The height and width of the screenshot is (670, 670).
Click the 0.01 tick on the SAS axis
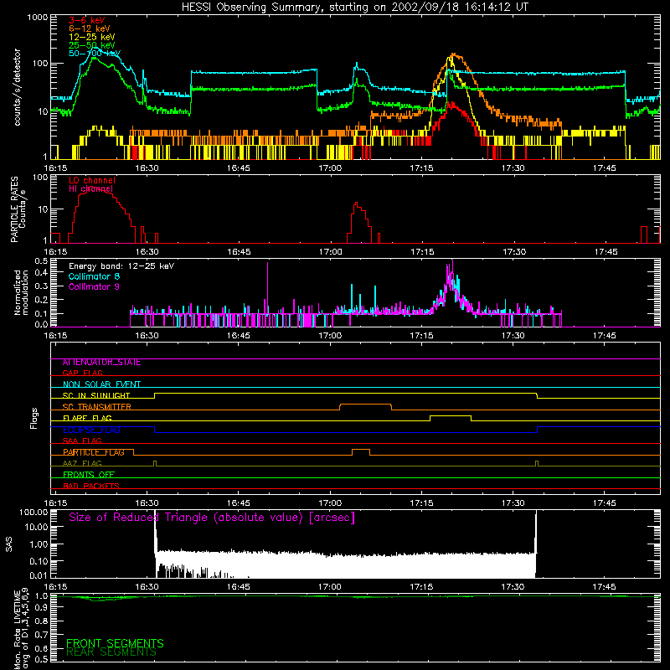point(39,575)
